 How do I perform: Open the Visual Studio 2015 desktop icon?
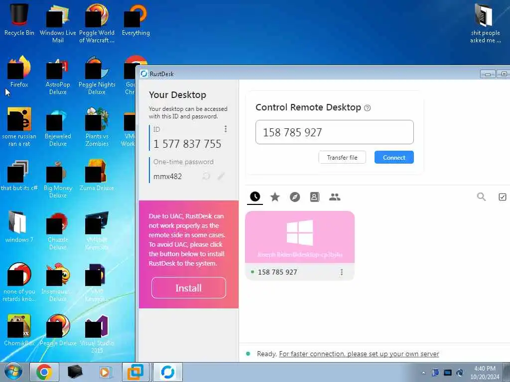click(97, 334)
